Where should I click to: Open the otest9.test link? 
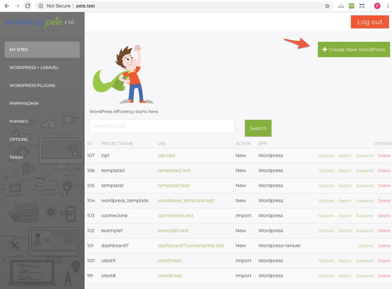pos(170,261)
